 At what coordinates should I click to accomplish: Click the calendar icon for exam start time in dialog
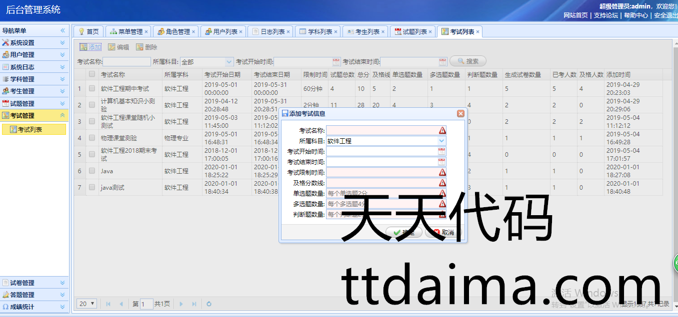(441, 151)
